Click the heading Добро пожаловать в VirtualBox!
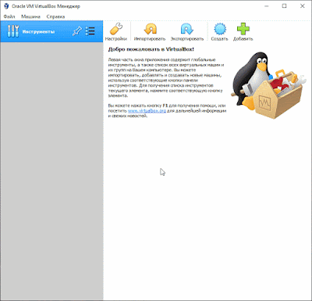 point(151,49)
